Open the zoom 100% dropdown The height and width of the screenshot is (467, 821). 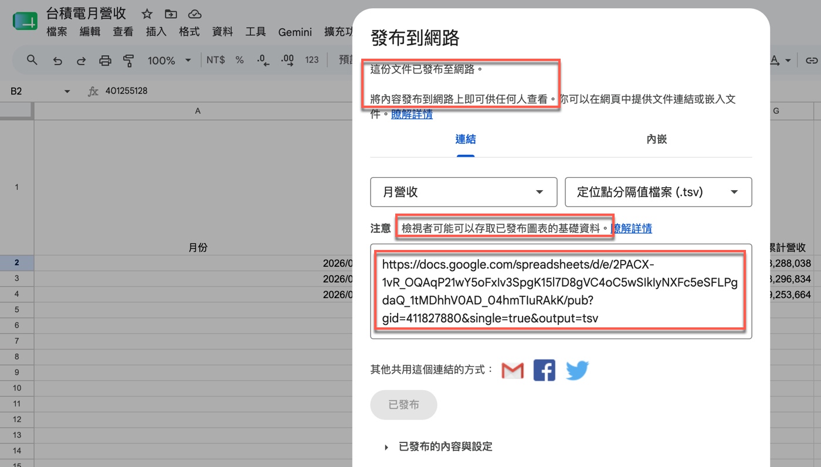(x=169, y=60)
